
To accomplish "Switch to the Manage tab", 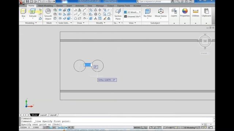I will coord(100,6).
